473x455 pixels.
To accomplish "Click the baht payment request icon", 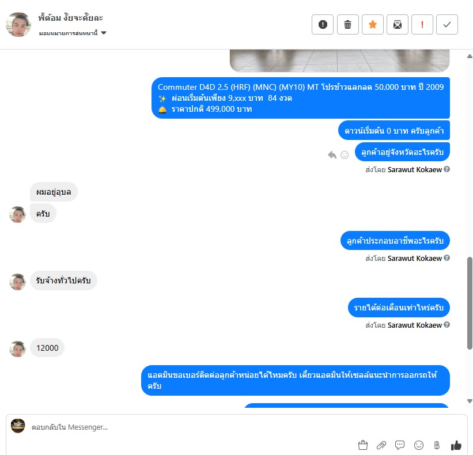I will coord(437,445).
